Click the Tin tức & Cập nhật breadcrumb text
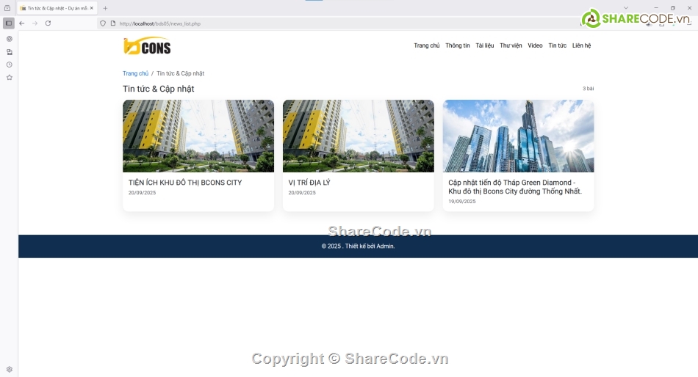Image resolution: width=698 pixels, height=377 pixels. click(180, 73)
